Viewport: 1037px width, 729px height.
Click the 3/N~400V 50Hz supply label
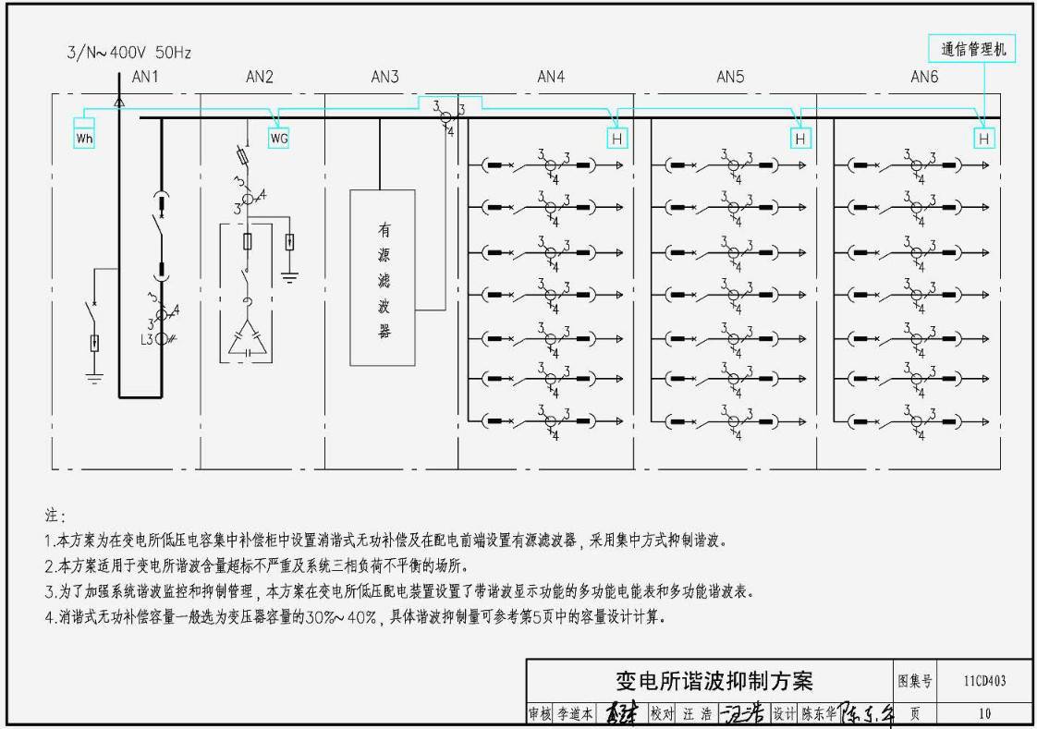(128, 53)
